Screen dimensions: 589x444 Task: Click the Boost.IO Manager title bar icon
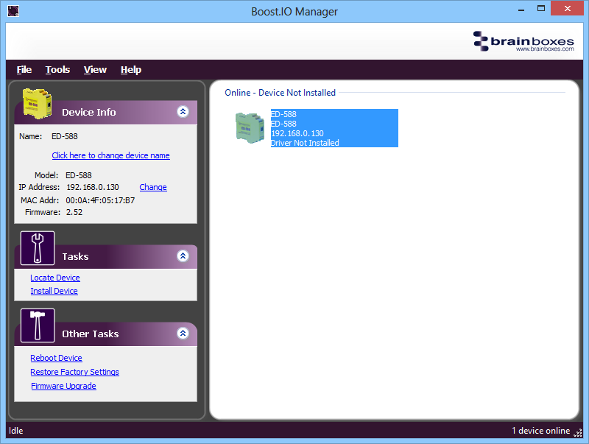tap(13, 12)
